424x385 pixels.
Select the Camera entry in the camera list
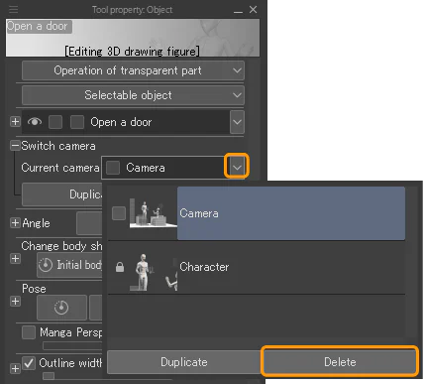(257, 213)
